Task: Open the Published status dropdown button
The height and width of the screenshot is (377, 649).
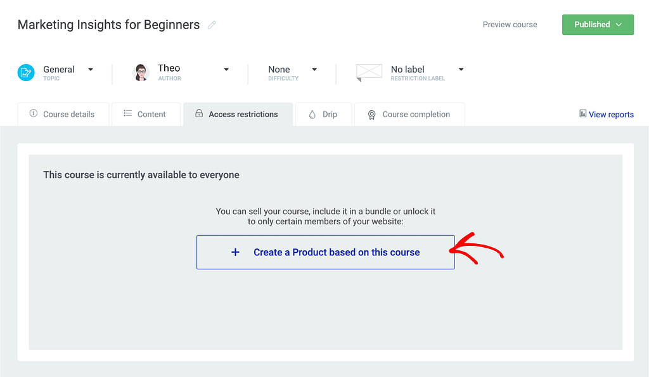Action: click(598, 25)
